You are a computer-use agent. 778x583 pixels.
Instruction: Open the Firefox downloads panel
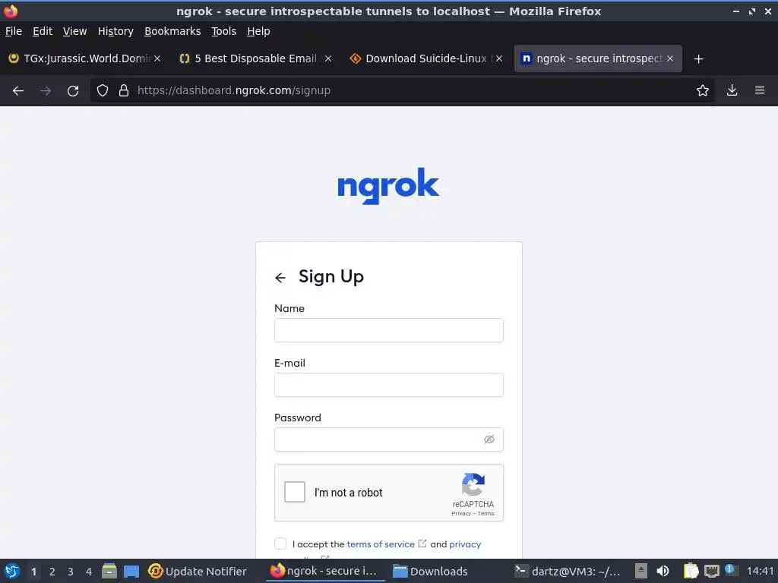(x=732, y=91)
